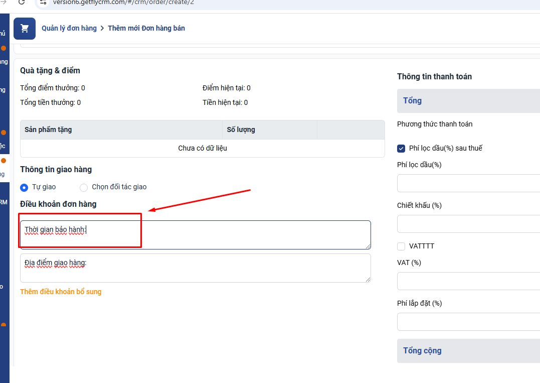The width and height of the screenshot is (540, 383).
Task: Select the Phí lắp đặt (%) input field
Action: (468, 322)
